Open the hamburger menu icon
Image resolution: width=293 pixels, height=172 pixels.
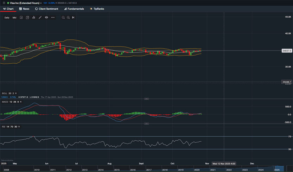pos(4,3)
